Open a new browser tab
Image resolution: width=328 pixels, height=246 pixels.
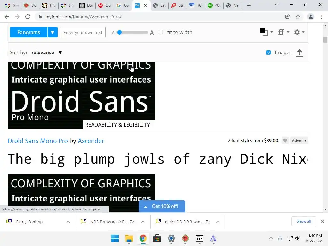coord(249,5)
